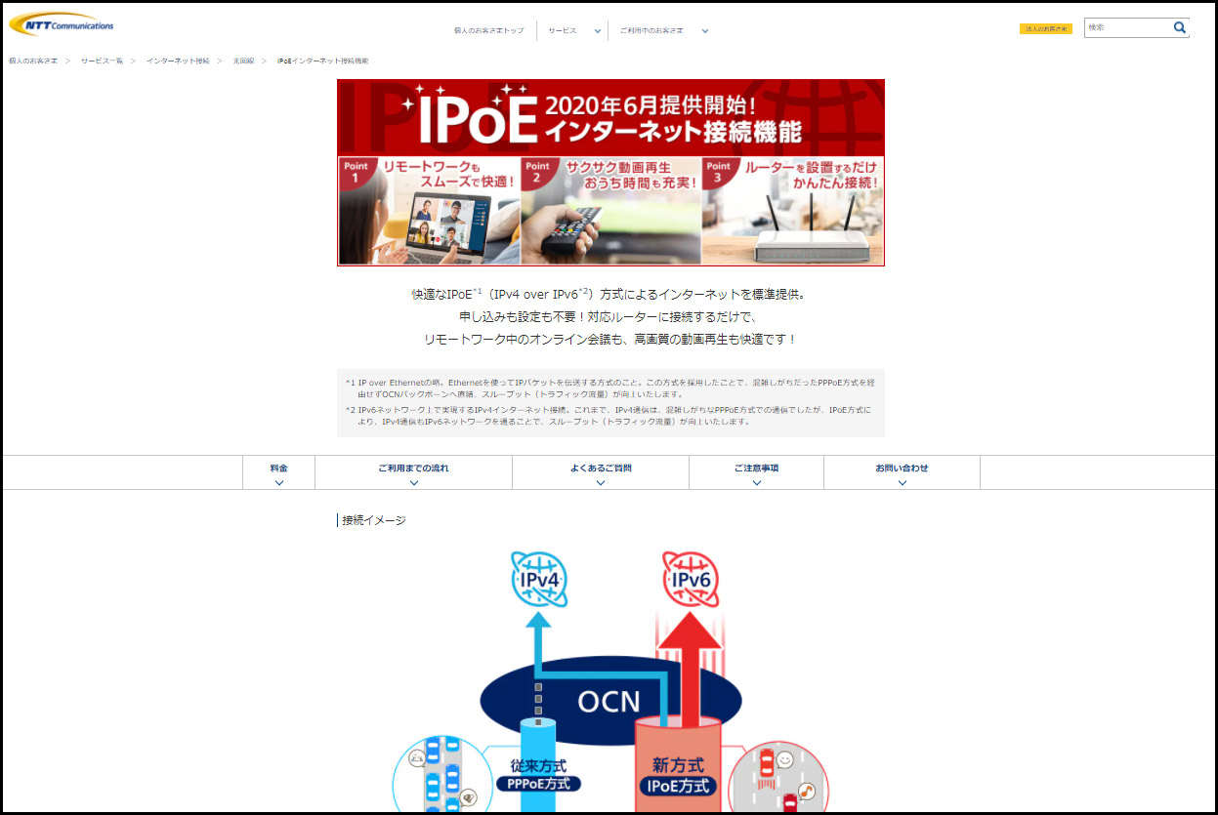Screen dimensions: 1218x815
Task: Click the smooth traffic circle icon
Action: click(x=779, y=778)
